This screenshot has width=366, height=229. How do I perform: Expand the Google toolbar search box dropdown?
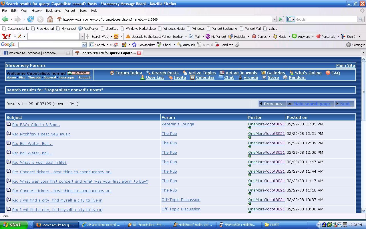(84, 45)
